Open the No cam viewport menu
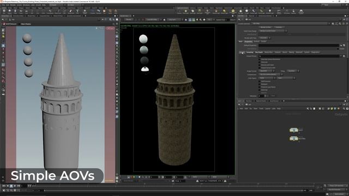 [x=110, y=28]
